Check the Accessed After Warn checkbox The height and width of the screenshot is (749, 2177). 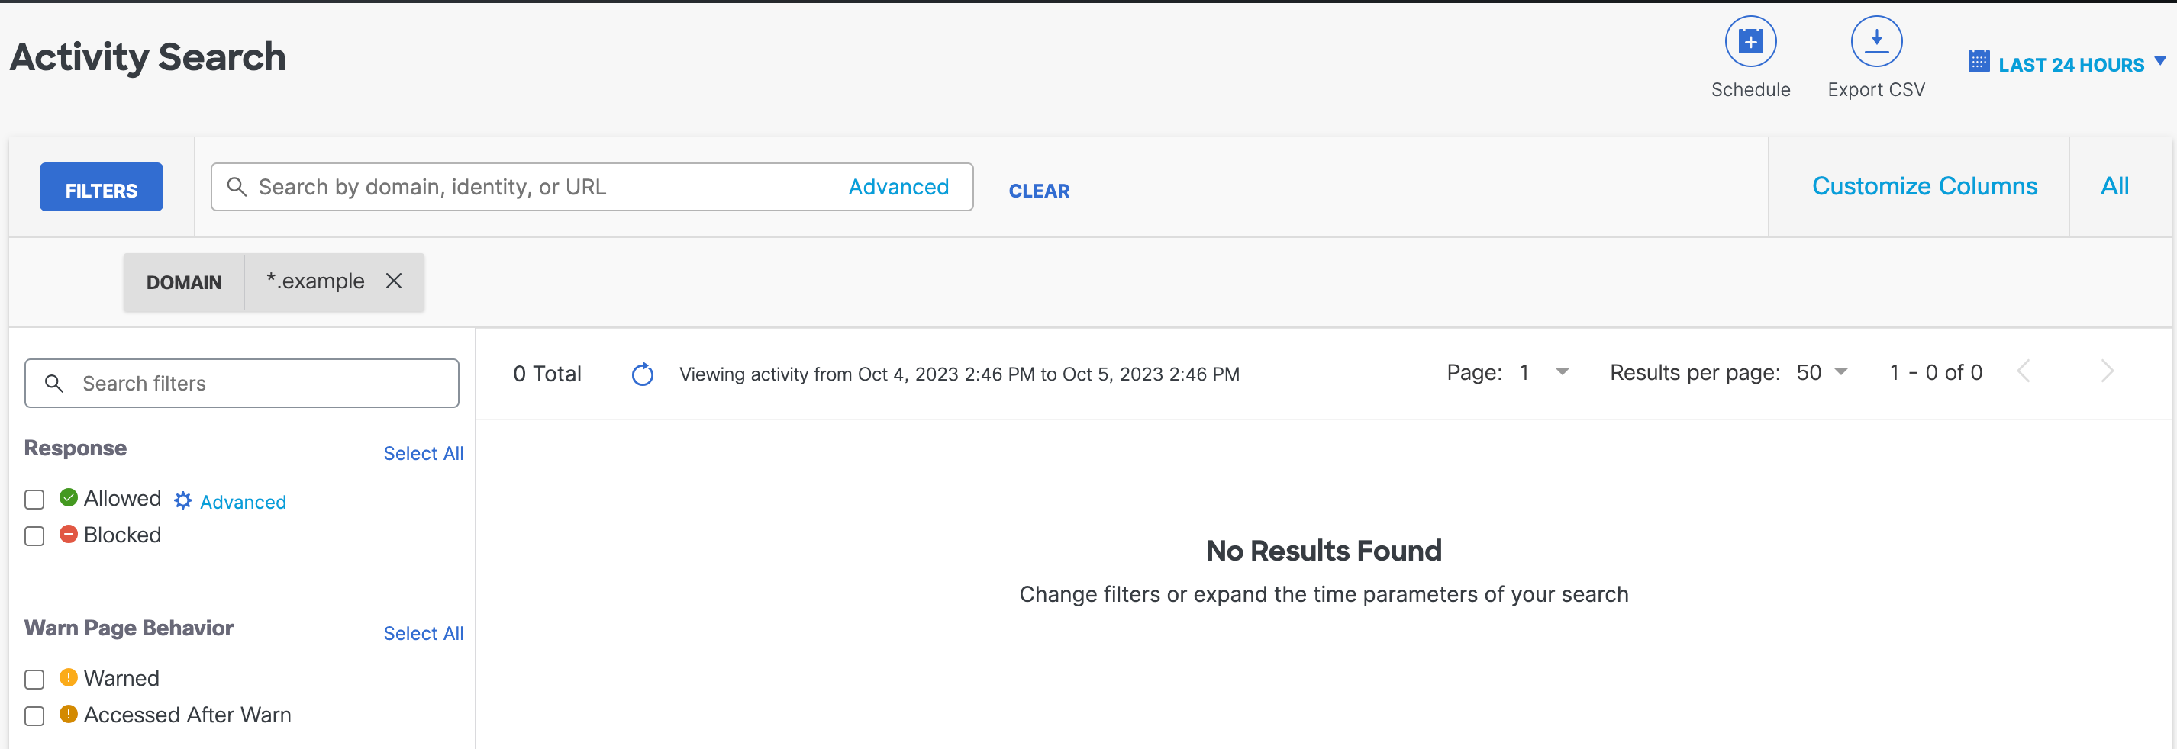34,716
